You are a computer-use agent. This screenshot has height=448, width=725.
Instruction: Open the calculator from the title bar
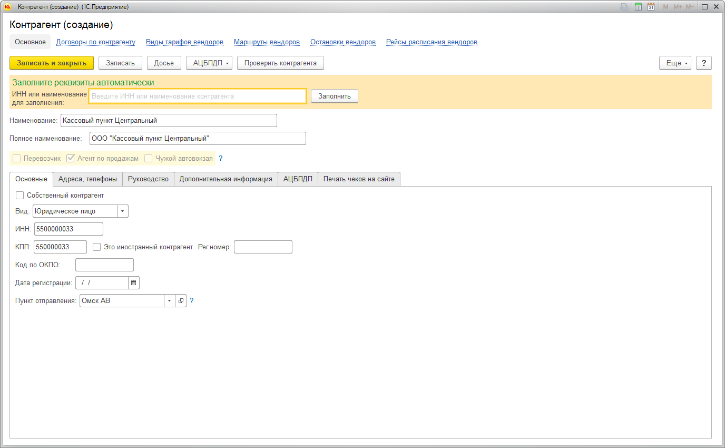[638, 7]
